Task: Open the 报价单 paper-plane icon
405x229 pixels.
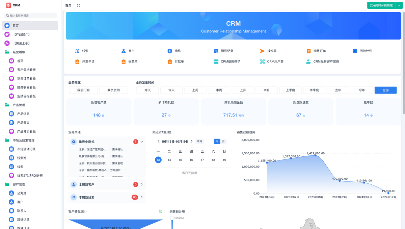Action: [x=262, y=51]
